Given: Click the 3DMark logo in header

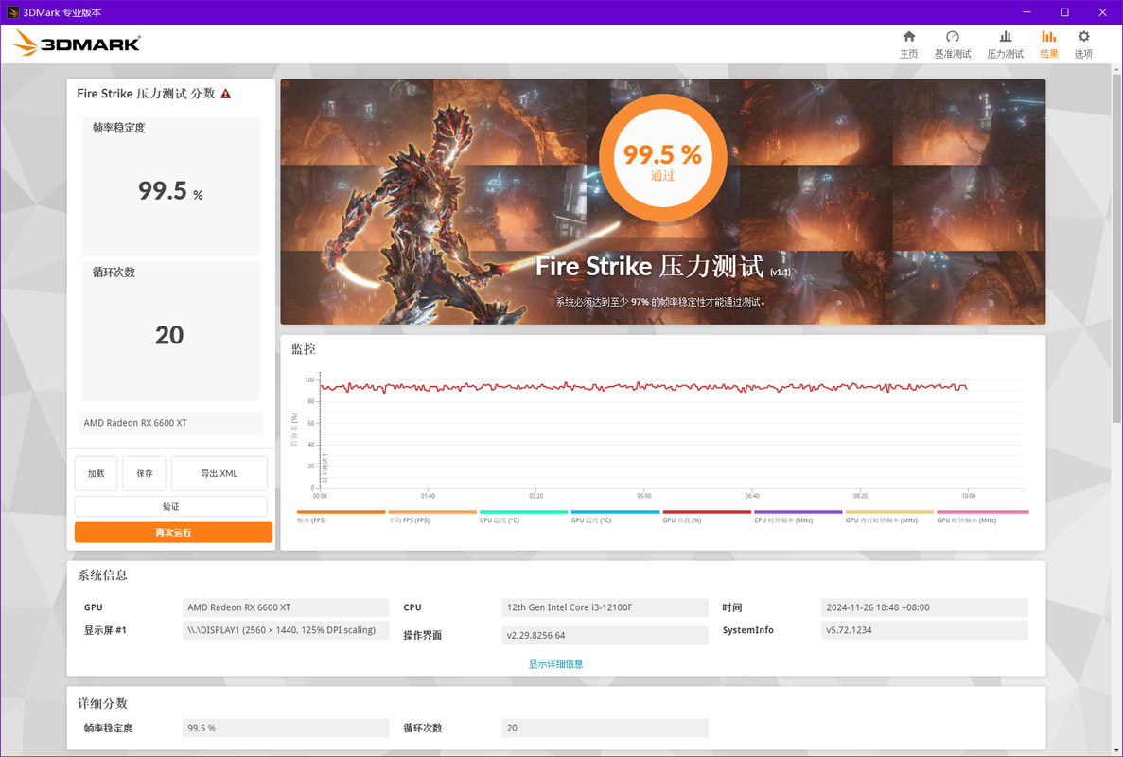Looking at the screenshot, I should [x=77, y=43].
